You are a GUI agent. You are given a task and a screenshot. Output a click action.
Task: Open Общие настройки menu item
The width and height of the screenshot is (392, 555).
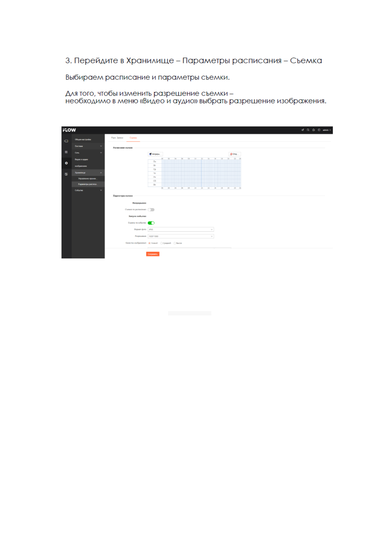[88, 139]
